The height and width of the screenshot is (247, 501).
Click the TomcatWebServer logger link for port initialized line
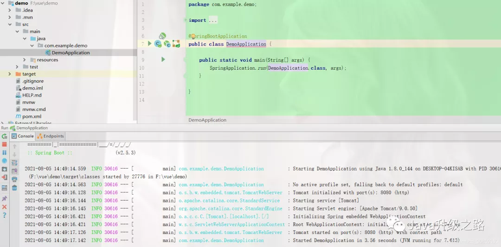pos(231,193)
